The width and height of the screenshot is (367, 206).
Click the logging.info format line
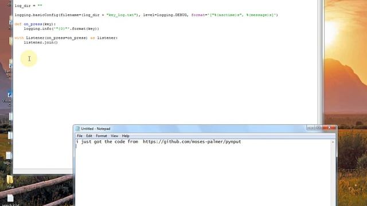(61, 29)
